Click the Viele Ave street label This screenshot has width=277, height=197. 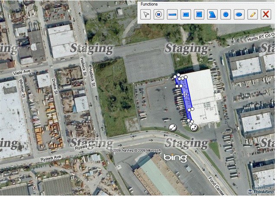coord(22,72)
